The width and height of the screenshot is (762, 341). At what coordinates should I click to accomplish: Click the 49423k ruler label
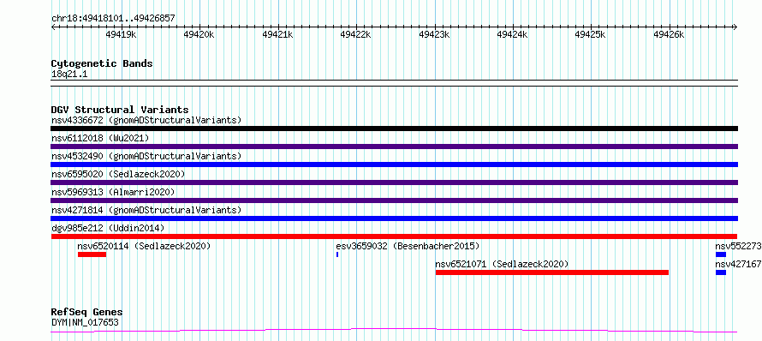[x=434, y=34]
